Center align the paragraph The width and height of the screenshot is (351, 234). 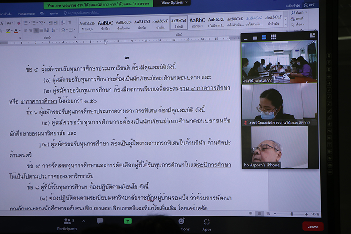coord(31,30)
